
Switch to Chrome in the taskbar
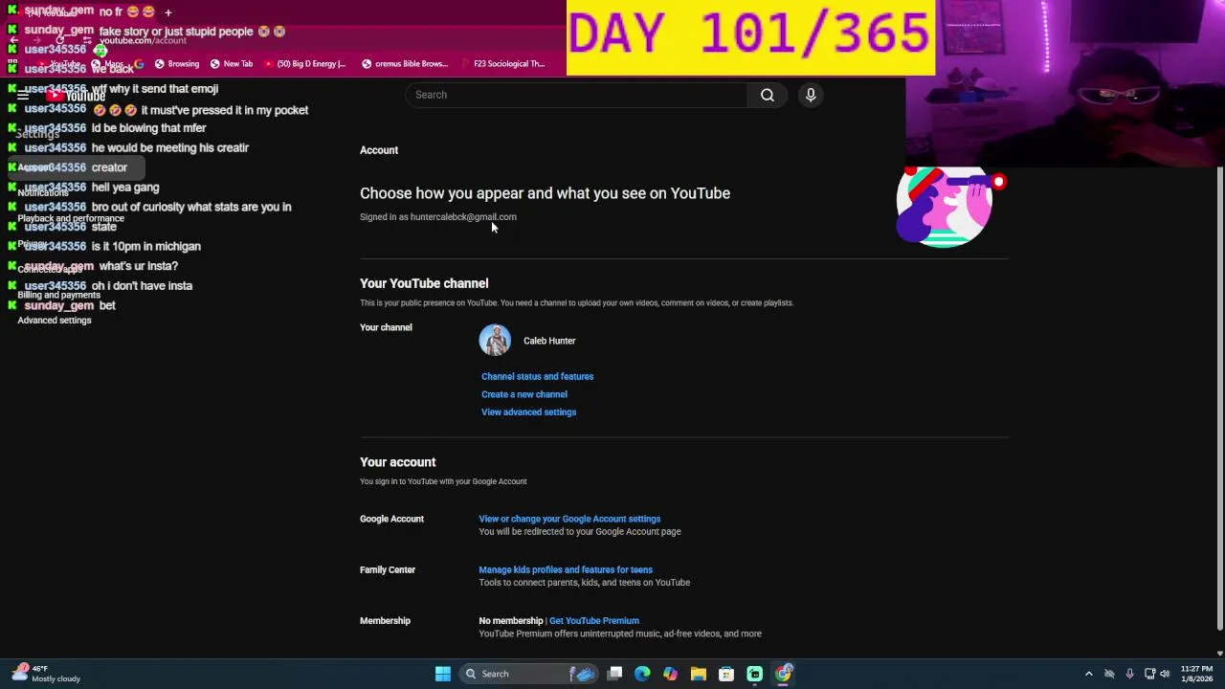pyautogui.click(x=783, y=674)
